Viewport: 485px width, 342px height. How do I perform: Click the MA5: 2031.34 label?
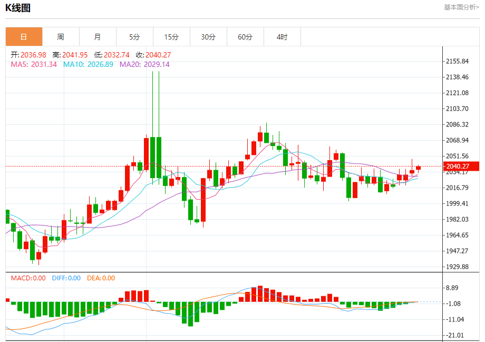34,64
